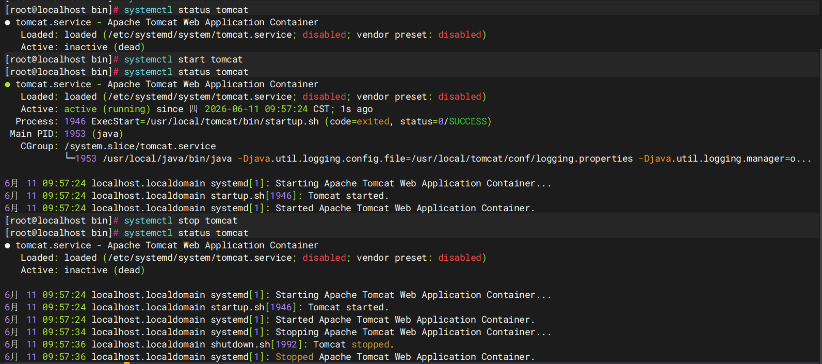The width and height of the screenshot is (822, 364).
Task: Click the 'systemctl stop tomcat' command
Action: pyautogui.click(x=181, y=220)
